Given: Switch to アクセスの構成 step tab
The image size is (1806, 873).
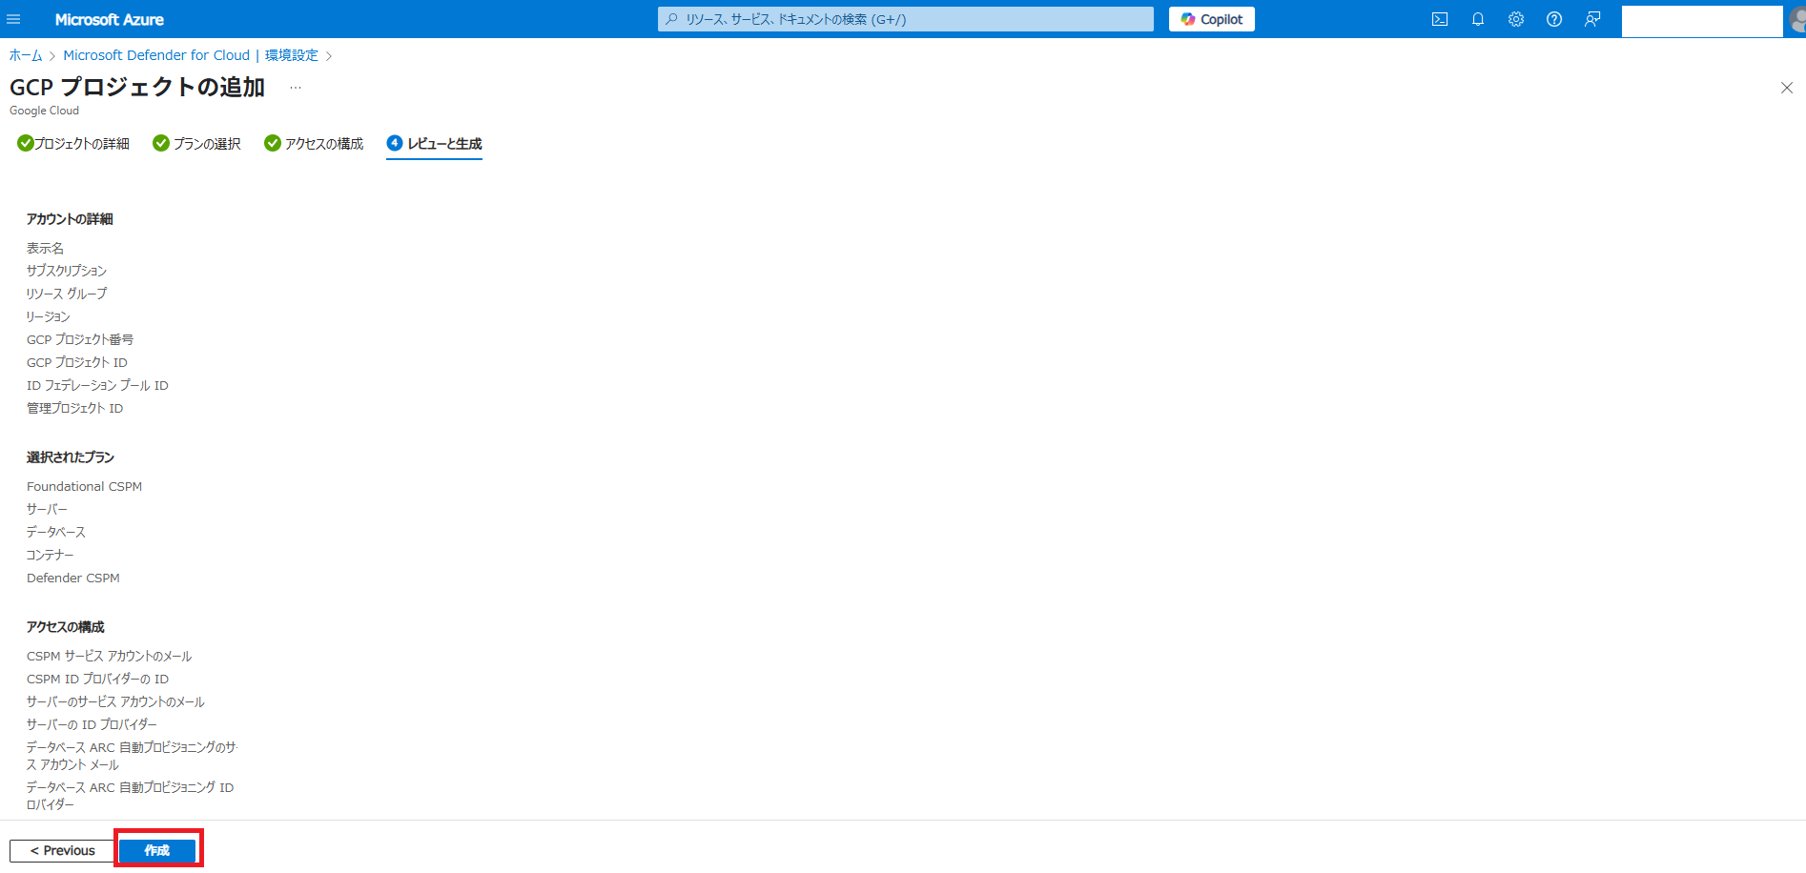Looking at the screenshot, I should [314, 144].
